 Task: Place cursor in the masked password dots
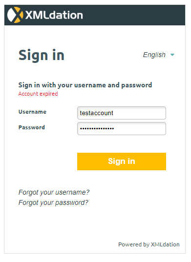97,128
